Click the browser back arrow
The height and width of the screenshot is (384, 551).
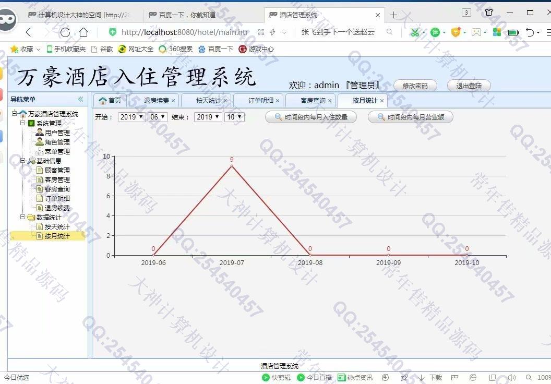[x=29, y=32]
